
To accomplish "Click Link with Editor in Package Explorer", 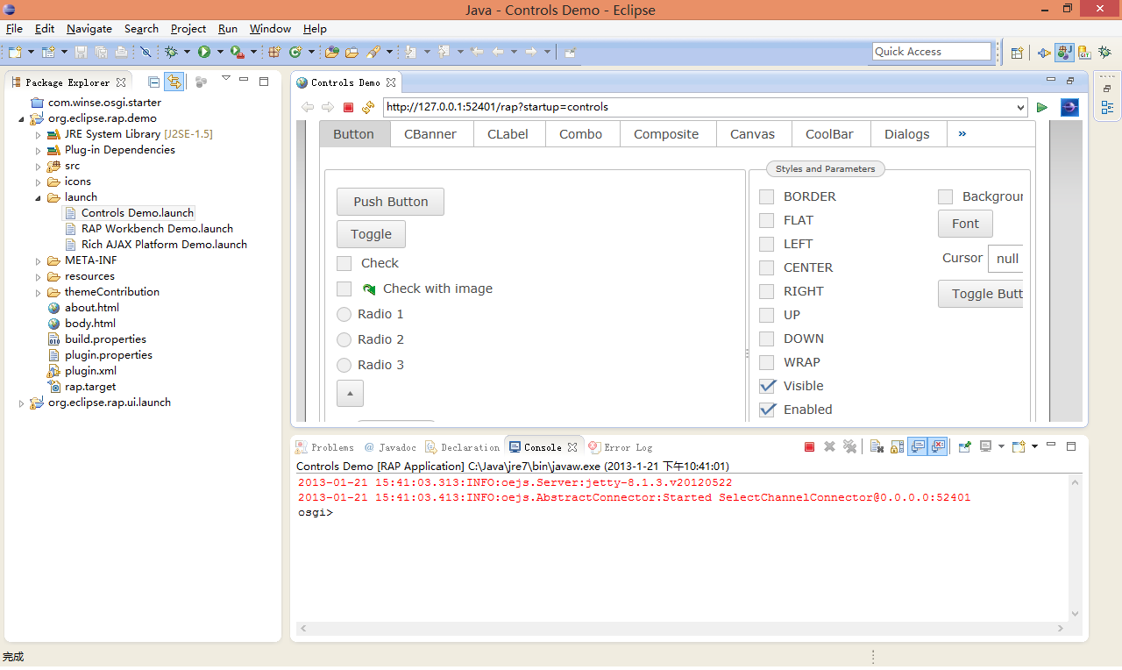I will coord(174,82).
